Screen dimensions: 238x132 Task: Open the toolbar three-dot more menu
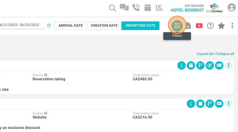click(x=232, y=26)
